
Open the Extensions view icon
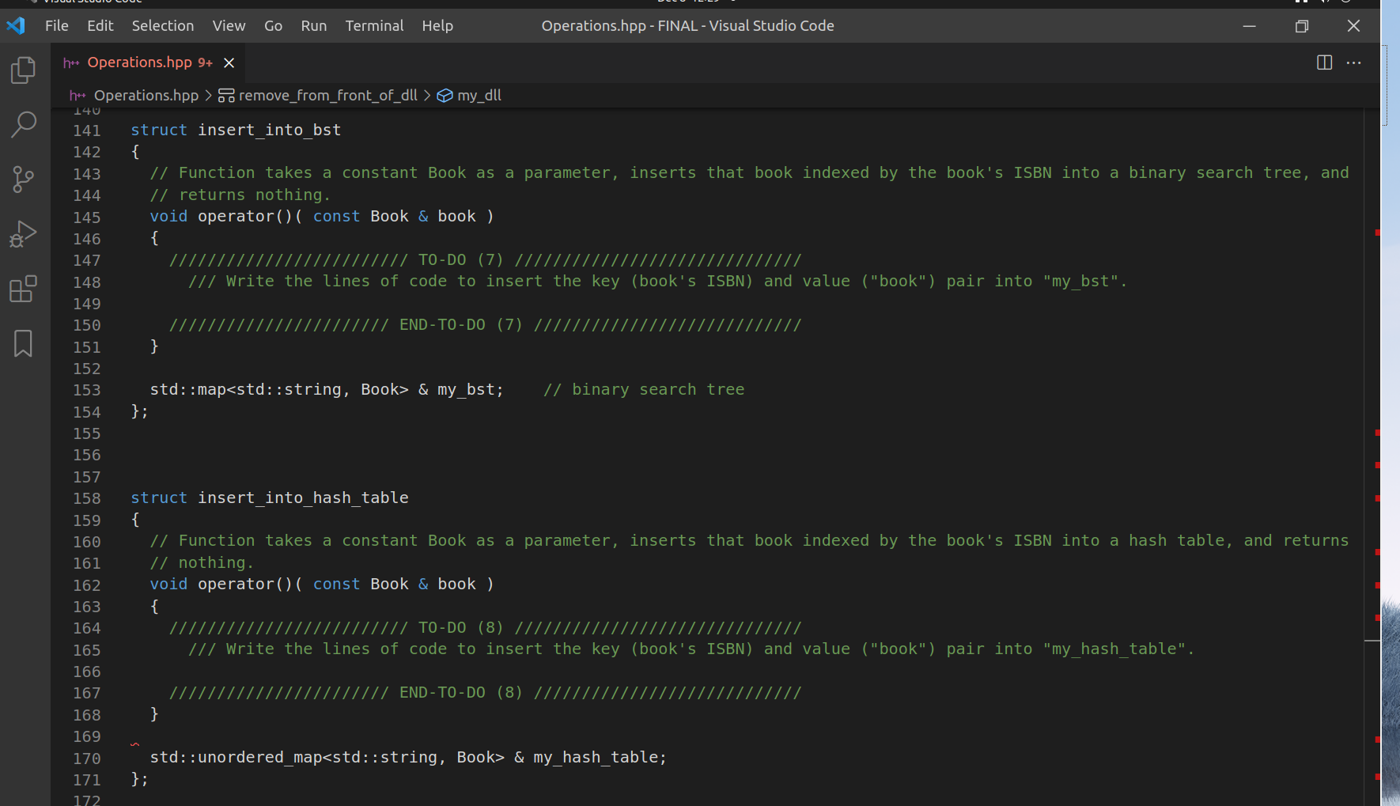pyautogui.click(x=24, y=289)
